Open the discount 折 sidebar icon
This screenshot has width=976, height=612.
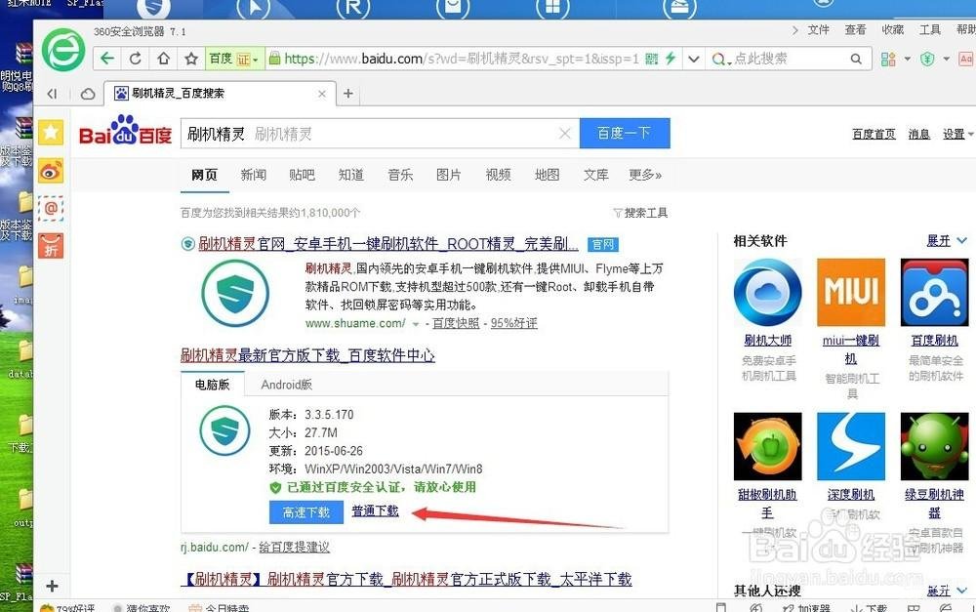click(x=51, y=246)
